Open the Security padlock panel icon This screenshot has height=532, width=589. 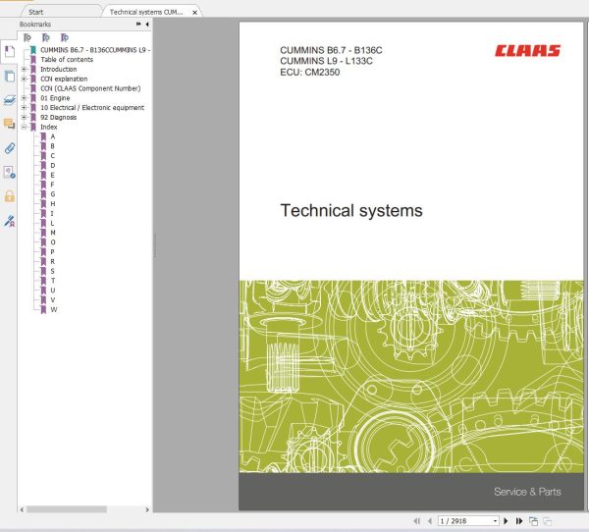[x=10, y=196]
